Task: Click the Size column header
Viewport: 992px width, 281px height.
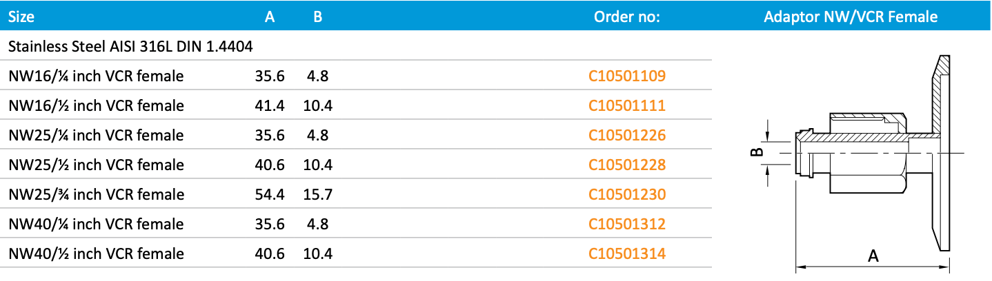Action: [21, 17]
